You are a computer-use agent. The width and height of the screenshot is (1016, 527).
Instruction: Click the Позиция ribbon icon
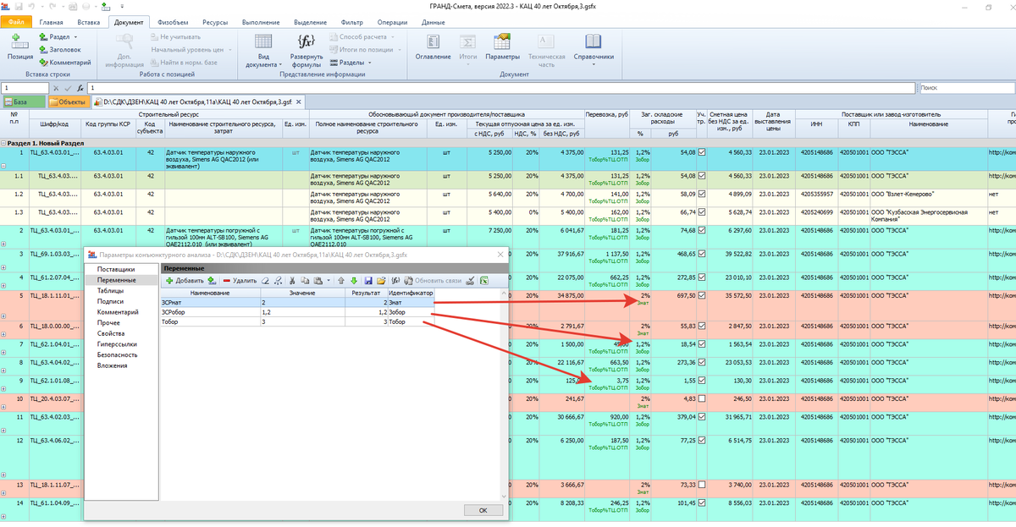[19, 41]
